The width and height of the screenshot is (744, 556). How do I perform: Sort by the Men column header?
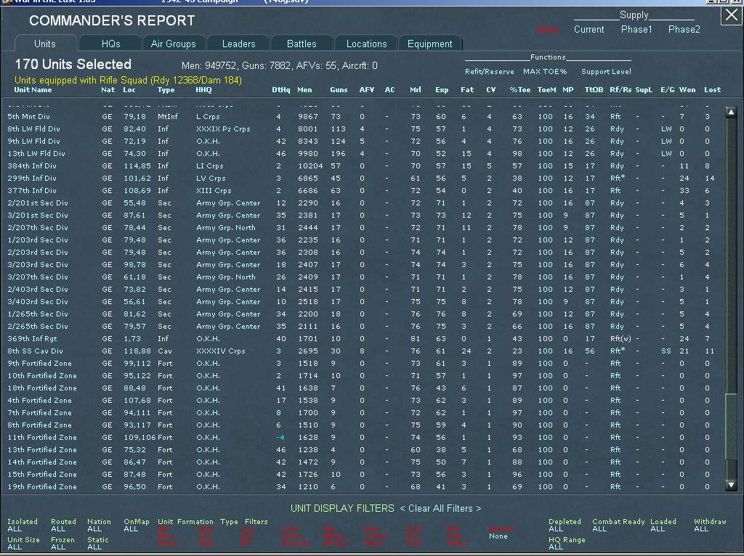click(304, 89)
